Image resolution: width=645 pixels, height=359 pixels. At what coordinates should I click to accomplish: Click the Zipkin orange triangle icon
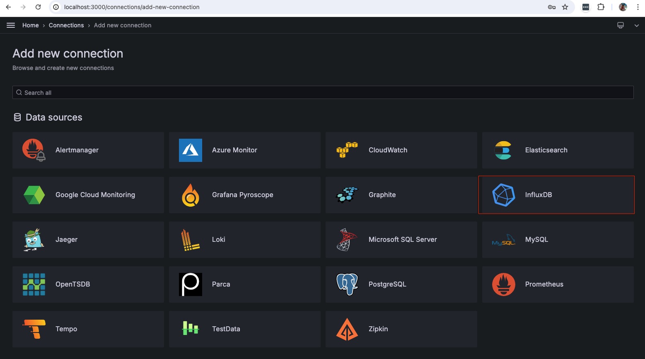(347, 329)
